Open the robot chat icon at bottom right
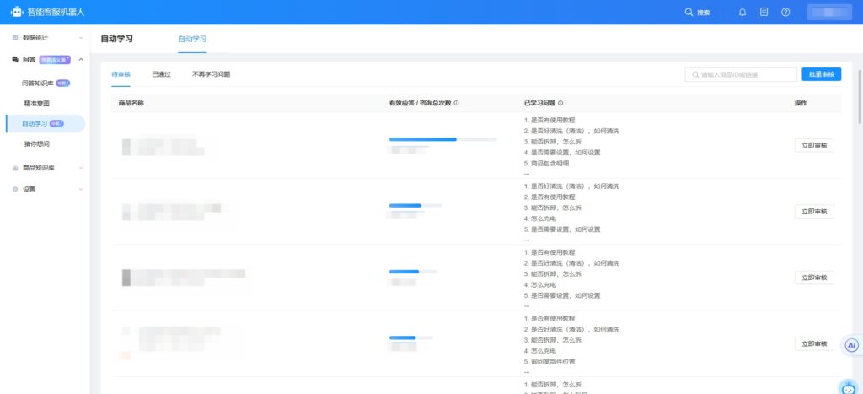 pos(850,387)
